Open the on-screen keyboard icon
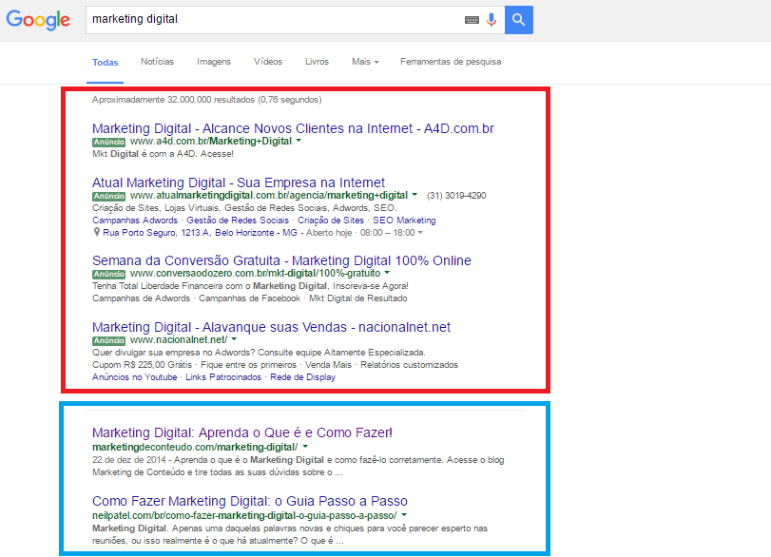 (x=472, y=19)
